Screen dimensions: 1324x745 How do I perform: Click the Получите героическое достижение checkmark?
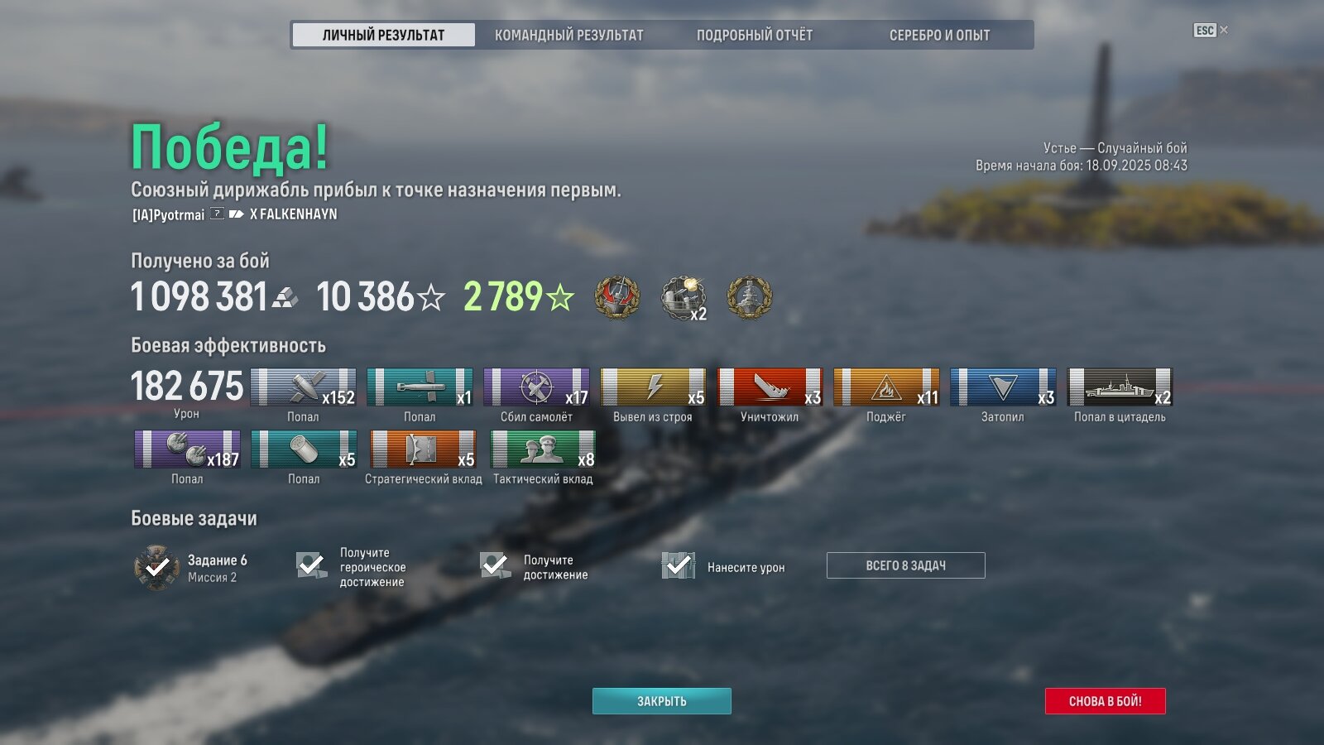(x=311, y=565)
